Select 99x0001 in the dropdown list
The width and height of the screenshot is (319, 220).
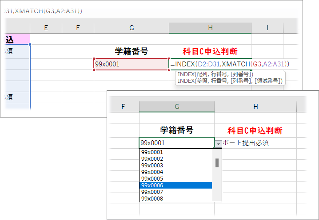tap(176, 152)
